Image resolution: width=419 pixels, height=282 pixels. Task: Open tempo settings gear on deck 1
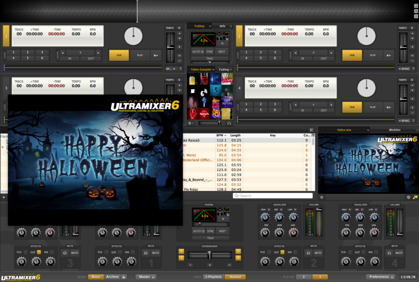(179, 28)
